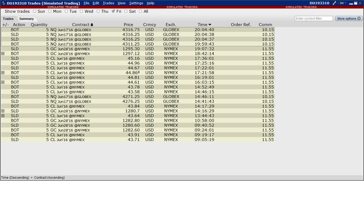
Task: Open the More options dropdown
Action: (349, 19)
